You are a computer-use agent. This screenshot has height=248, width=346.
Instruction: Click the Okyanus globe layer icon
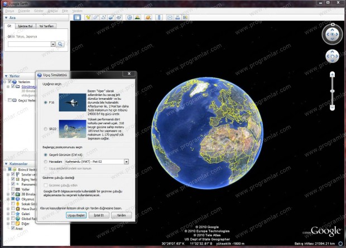pyautogui.click(x=18, y=199)
